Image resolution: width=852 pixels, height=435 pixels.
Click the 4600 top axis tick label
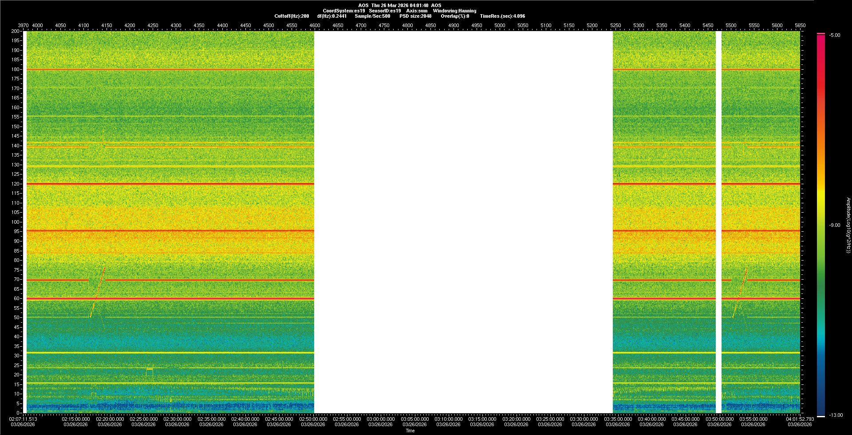pos(315,25)
